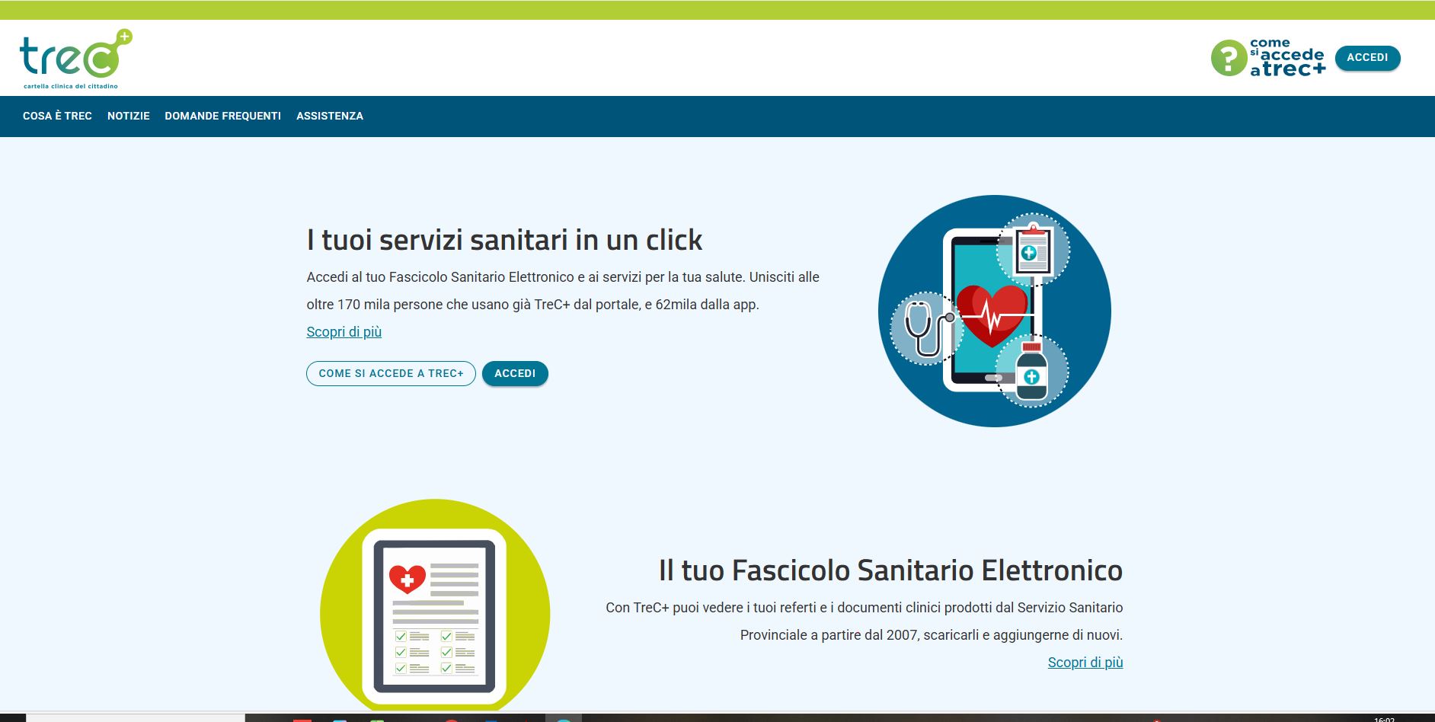Open the COSA È TREC menu item
1435x722 pixels.
57,116
